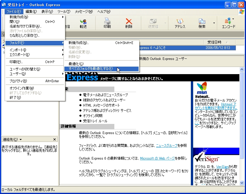Select the highlighted フォルダ(F) menu entry
The height and width of the screenshot is (194, 246).
click(35, 43)
